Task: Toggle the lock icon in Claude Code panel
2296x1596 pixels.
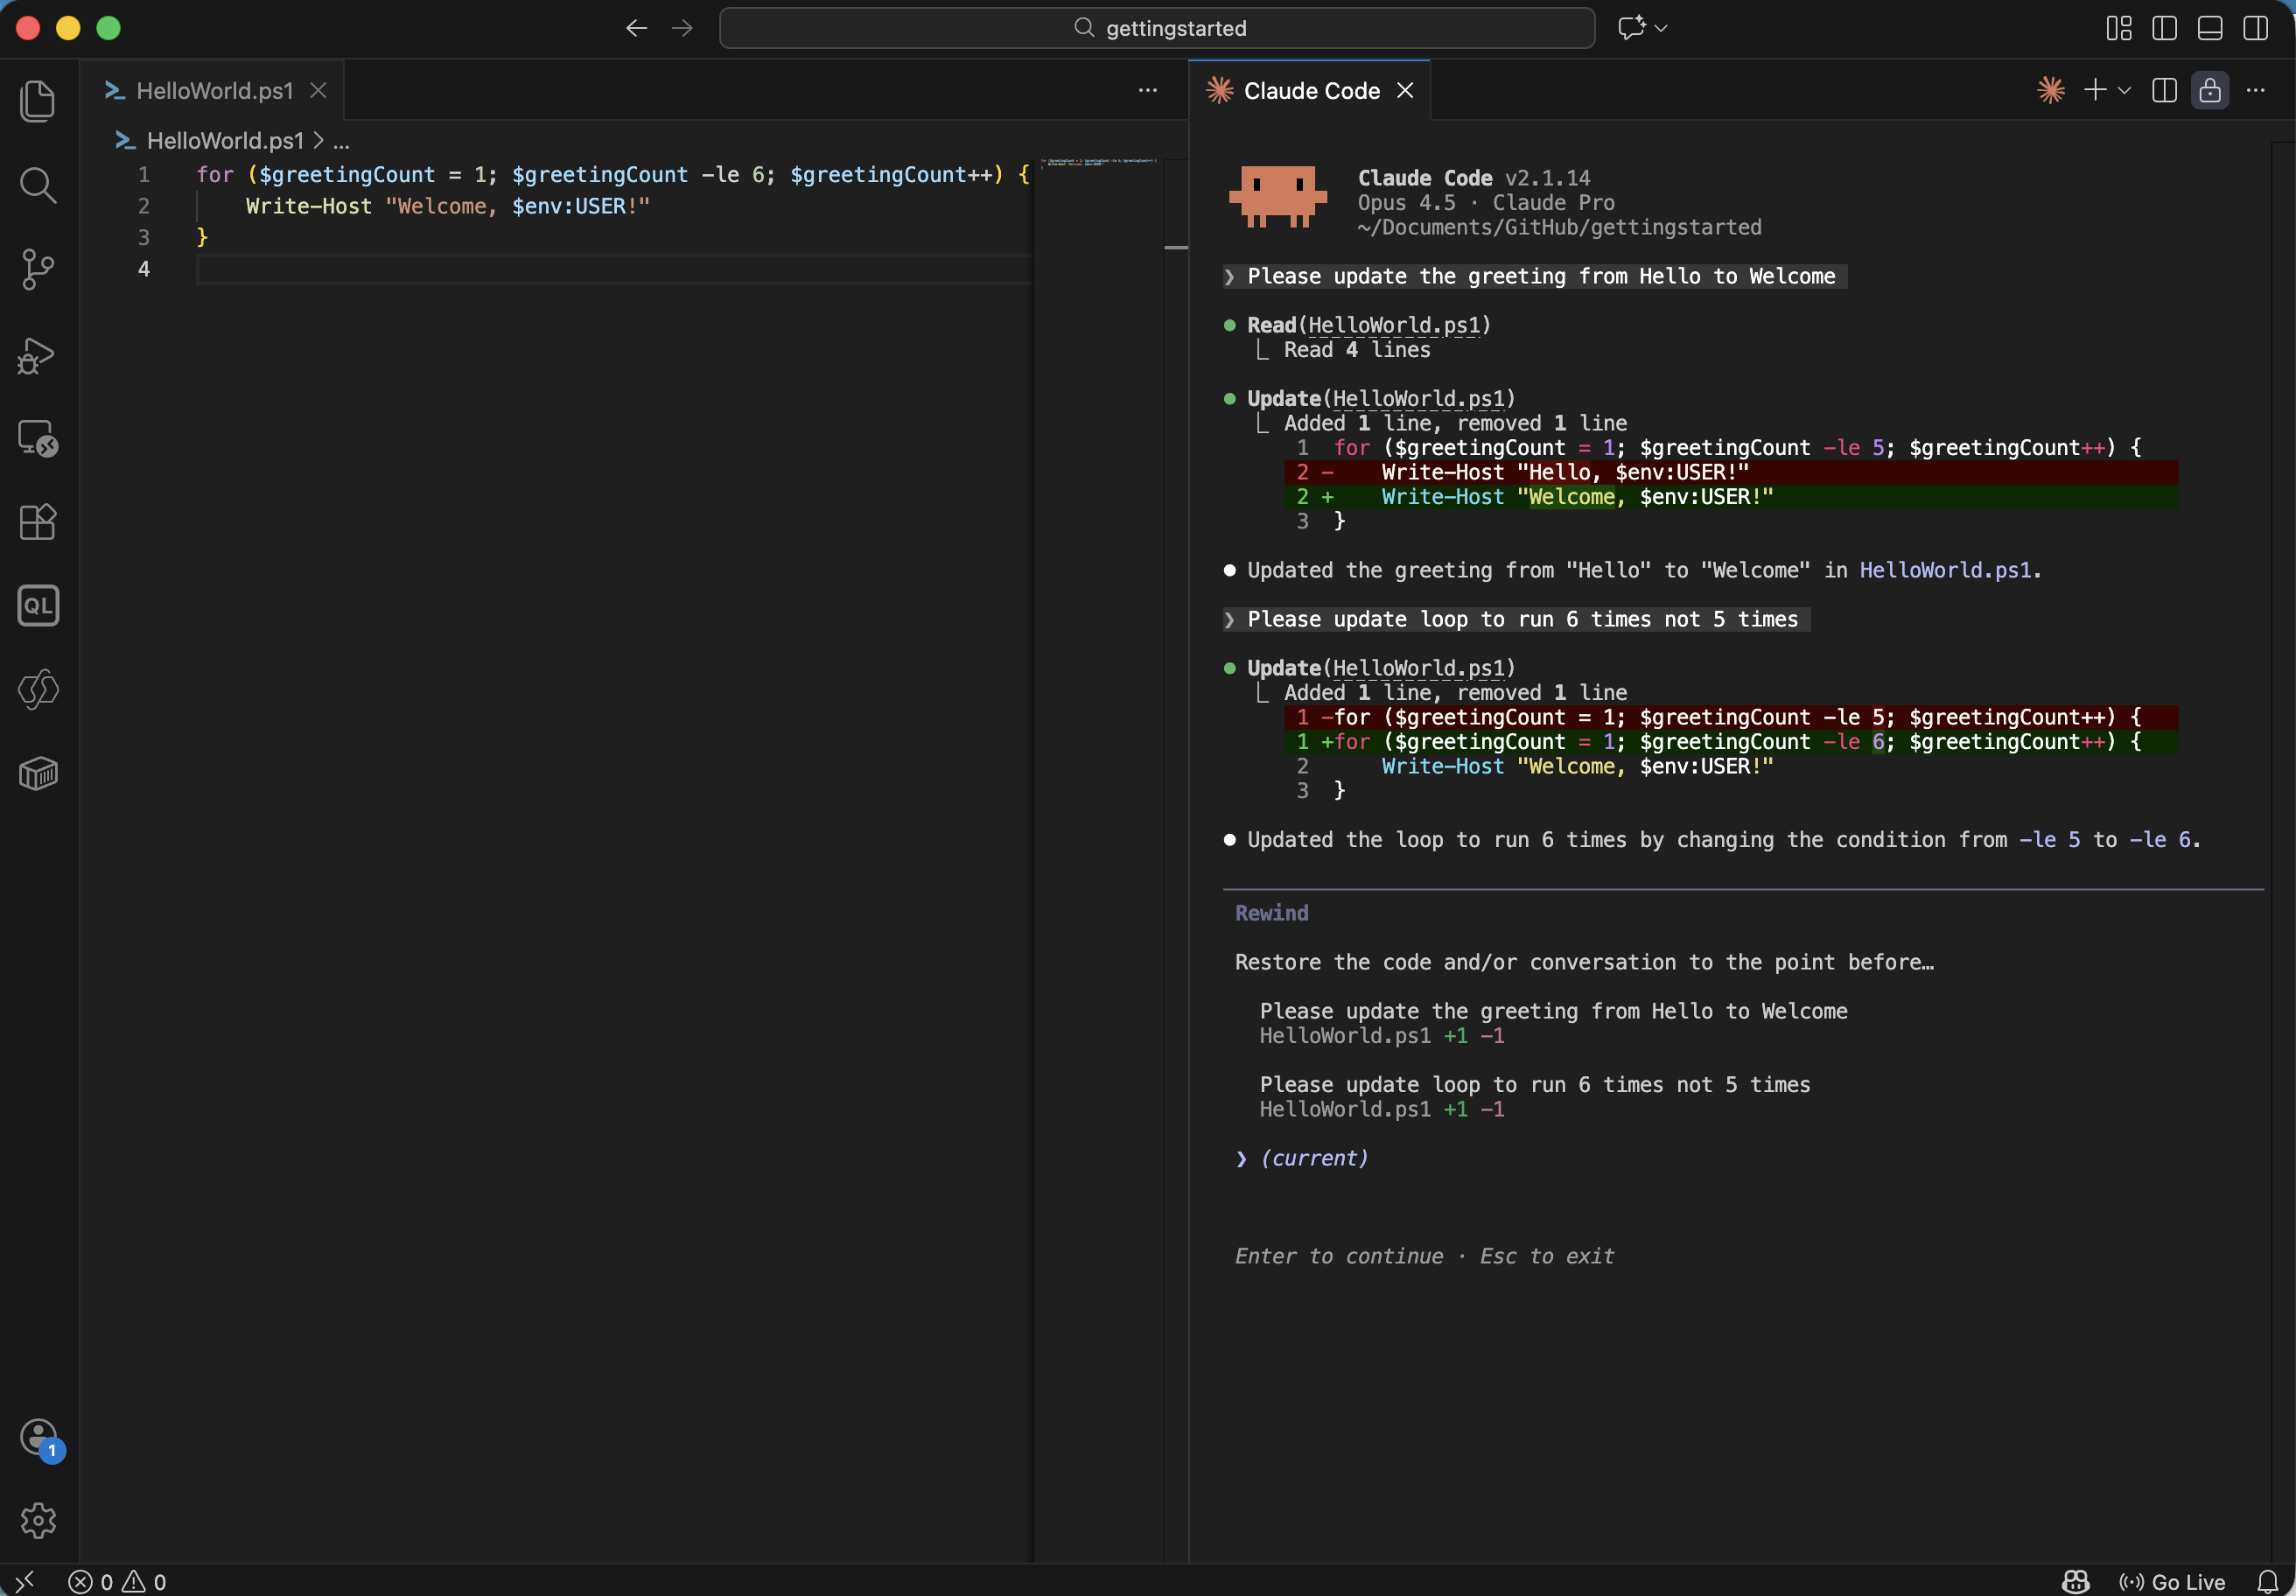Action: click(x=2210, y=90)
